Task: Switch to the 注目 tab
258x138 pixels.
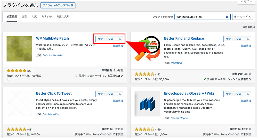Action: pyautogui.click(x=24, y=16)
